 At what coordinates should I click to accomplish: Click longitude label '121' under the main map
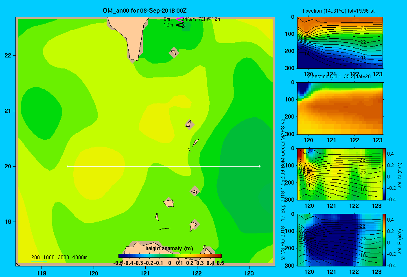coord(145,273)
